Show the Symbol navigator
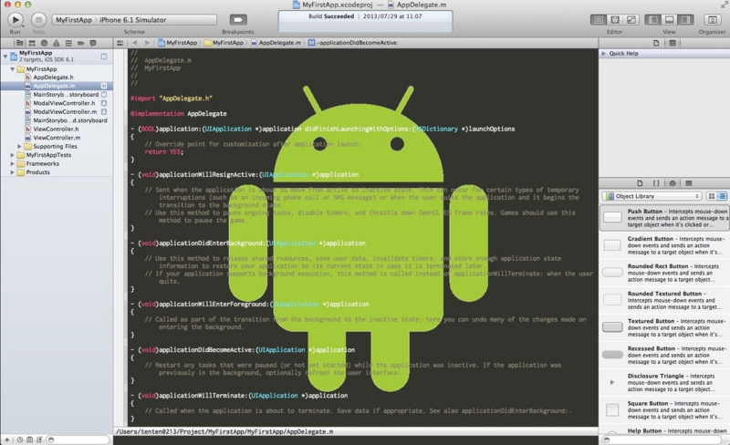 coord(32,43)
